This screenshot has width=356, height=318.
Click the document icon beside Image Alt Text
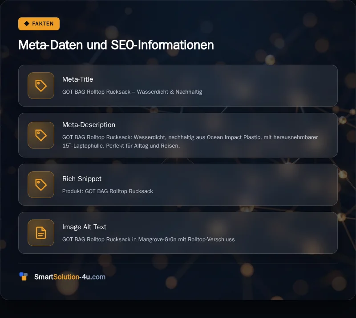coord(41,233)
